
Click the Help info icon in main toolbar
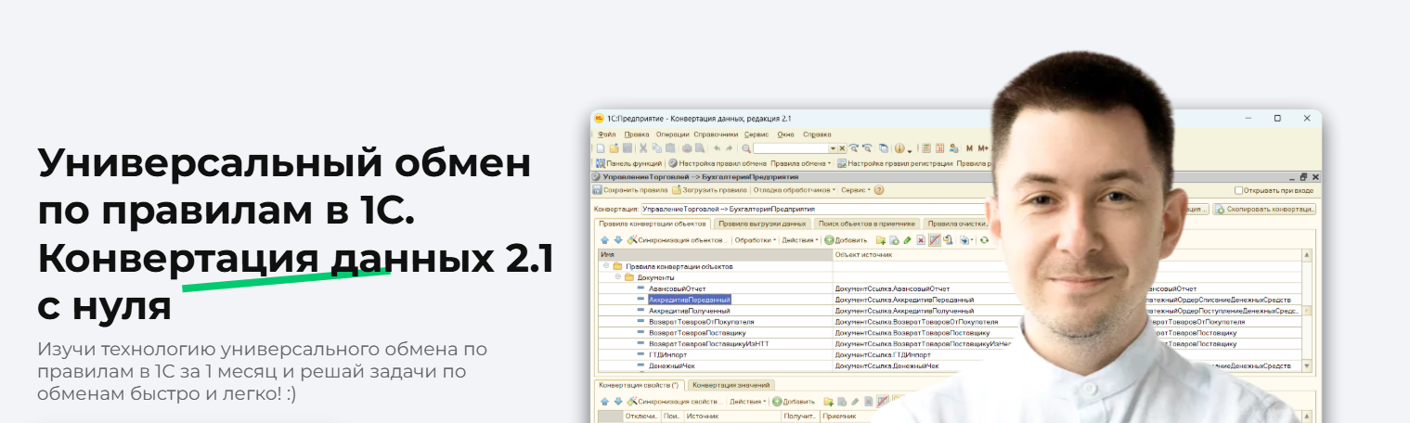(899, 148)
